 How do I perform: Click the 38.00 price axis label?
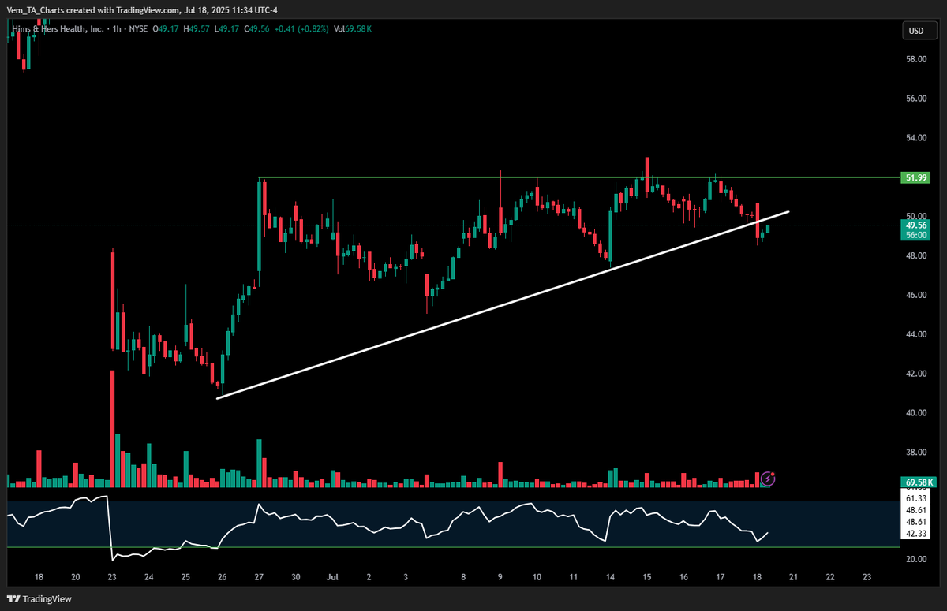tap(916, 453)
